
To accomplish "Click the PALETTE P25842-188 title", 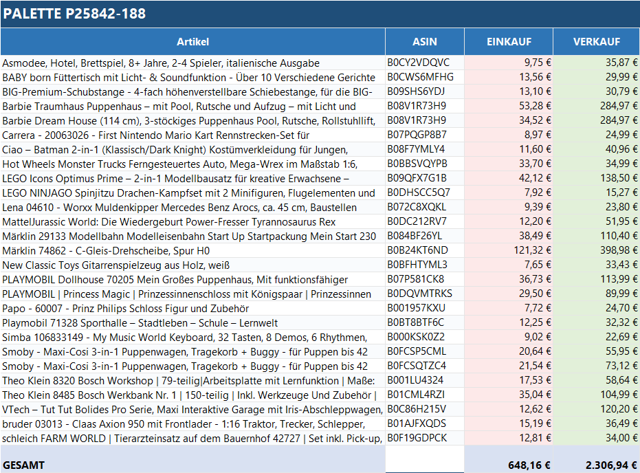I will (x=74, y=14).
